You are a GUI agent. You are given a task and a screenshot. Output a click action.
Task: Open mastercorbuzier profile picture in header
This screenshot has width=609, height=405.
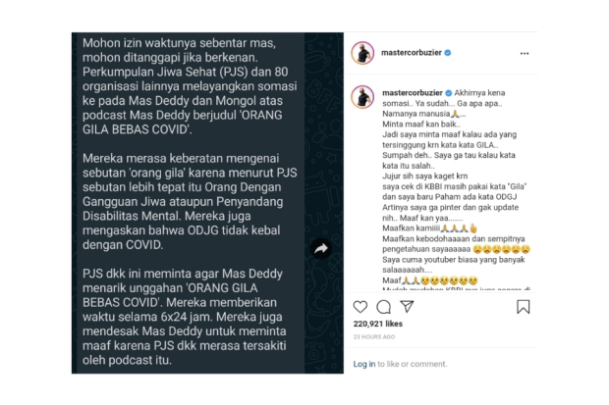click(362, 53)
